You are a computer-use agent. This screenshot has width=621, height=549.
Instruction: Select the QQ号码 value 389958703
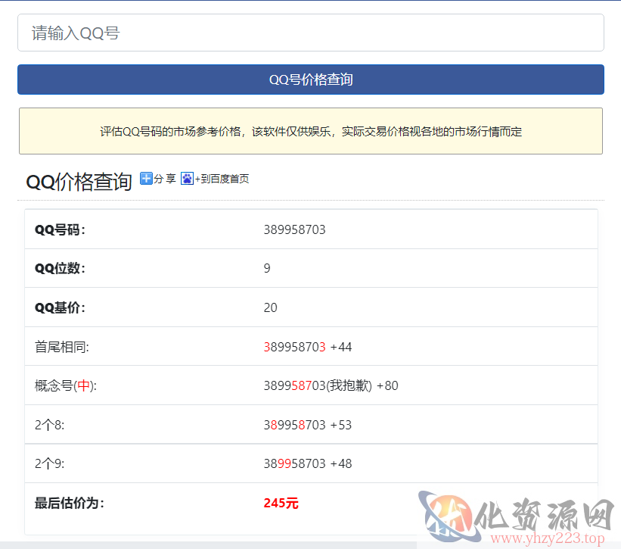[x=295, y=229]
